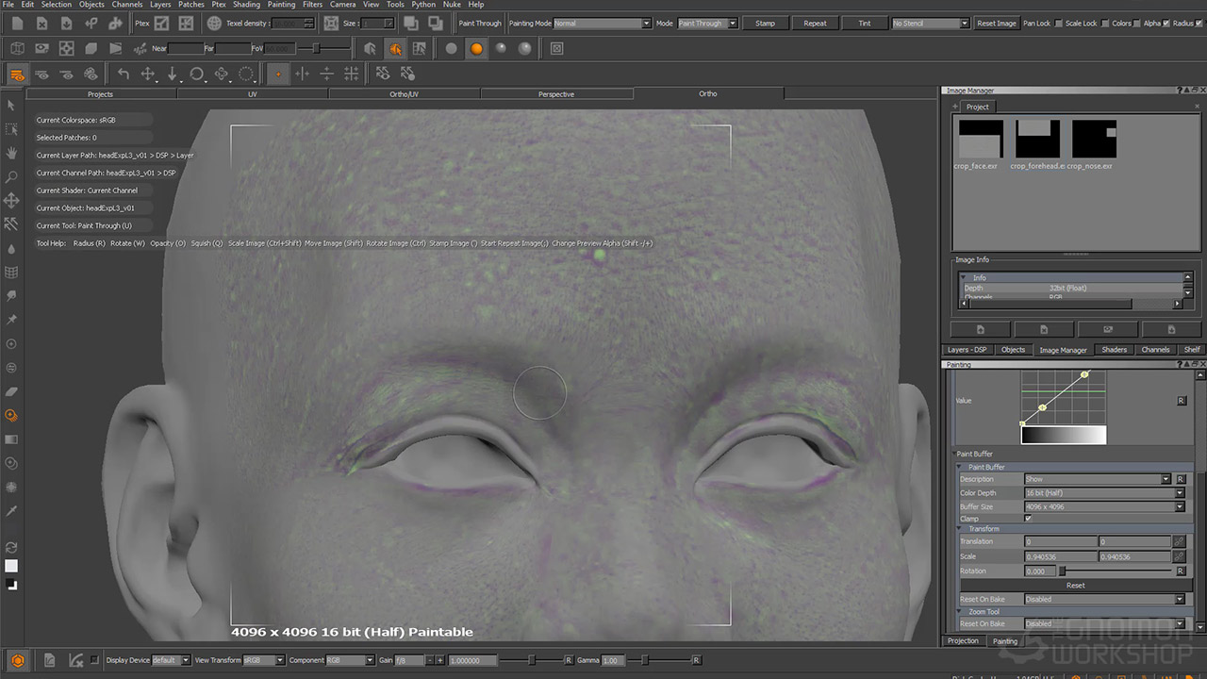Select the orange flat lighting sphere

point(476,48)
